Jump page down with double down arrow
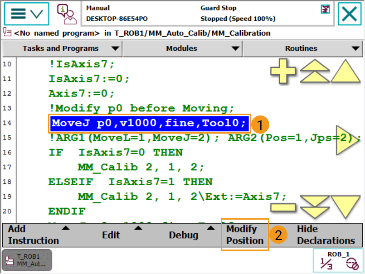This screenshot has width=365, height=274. click(x=315, y=207)
